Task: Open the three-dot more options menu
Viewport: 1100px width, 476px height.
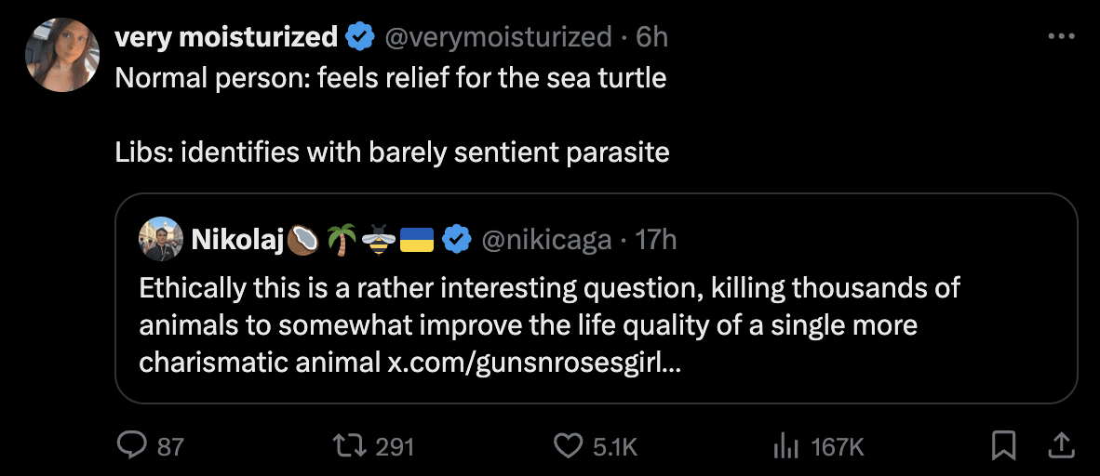Action: 1061,37
